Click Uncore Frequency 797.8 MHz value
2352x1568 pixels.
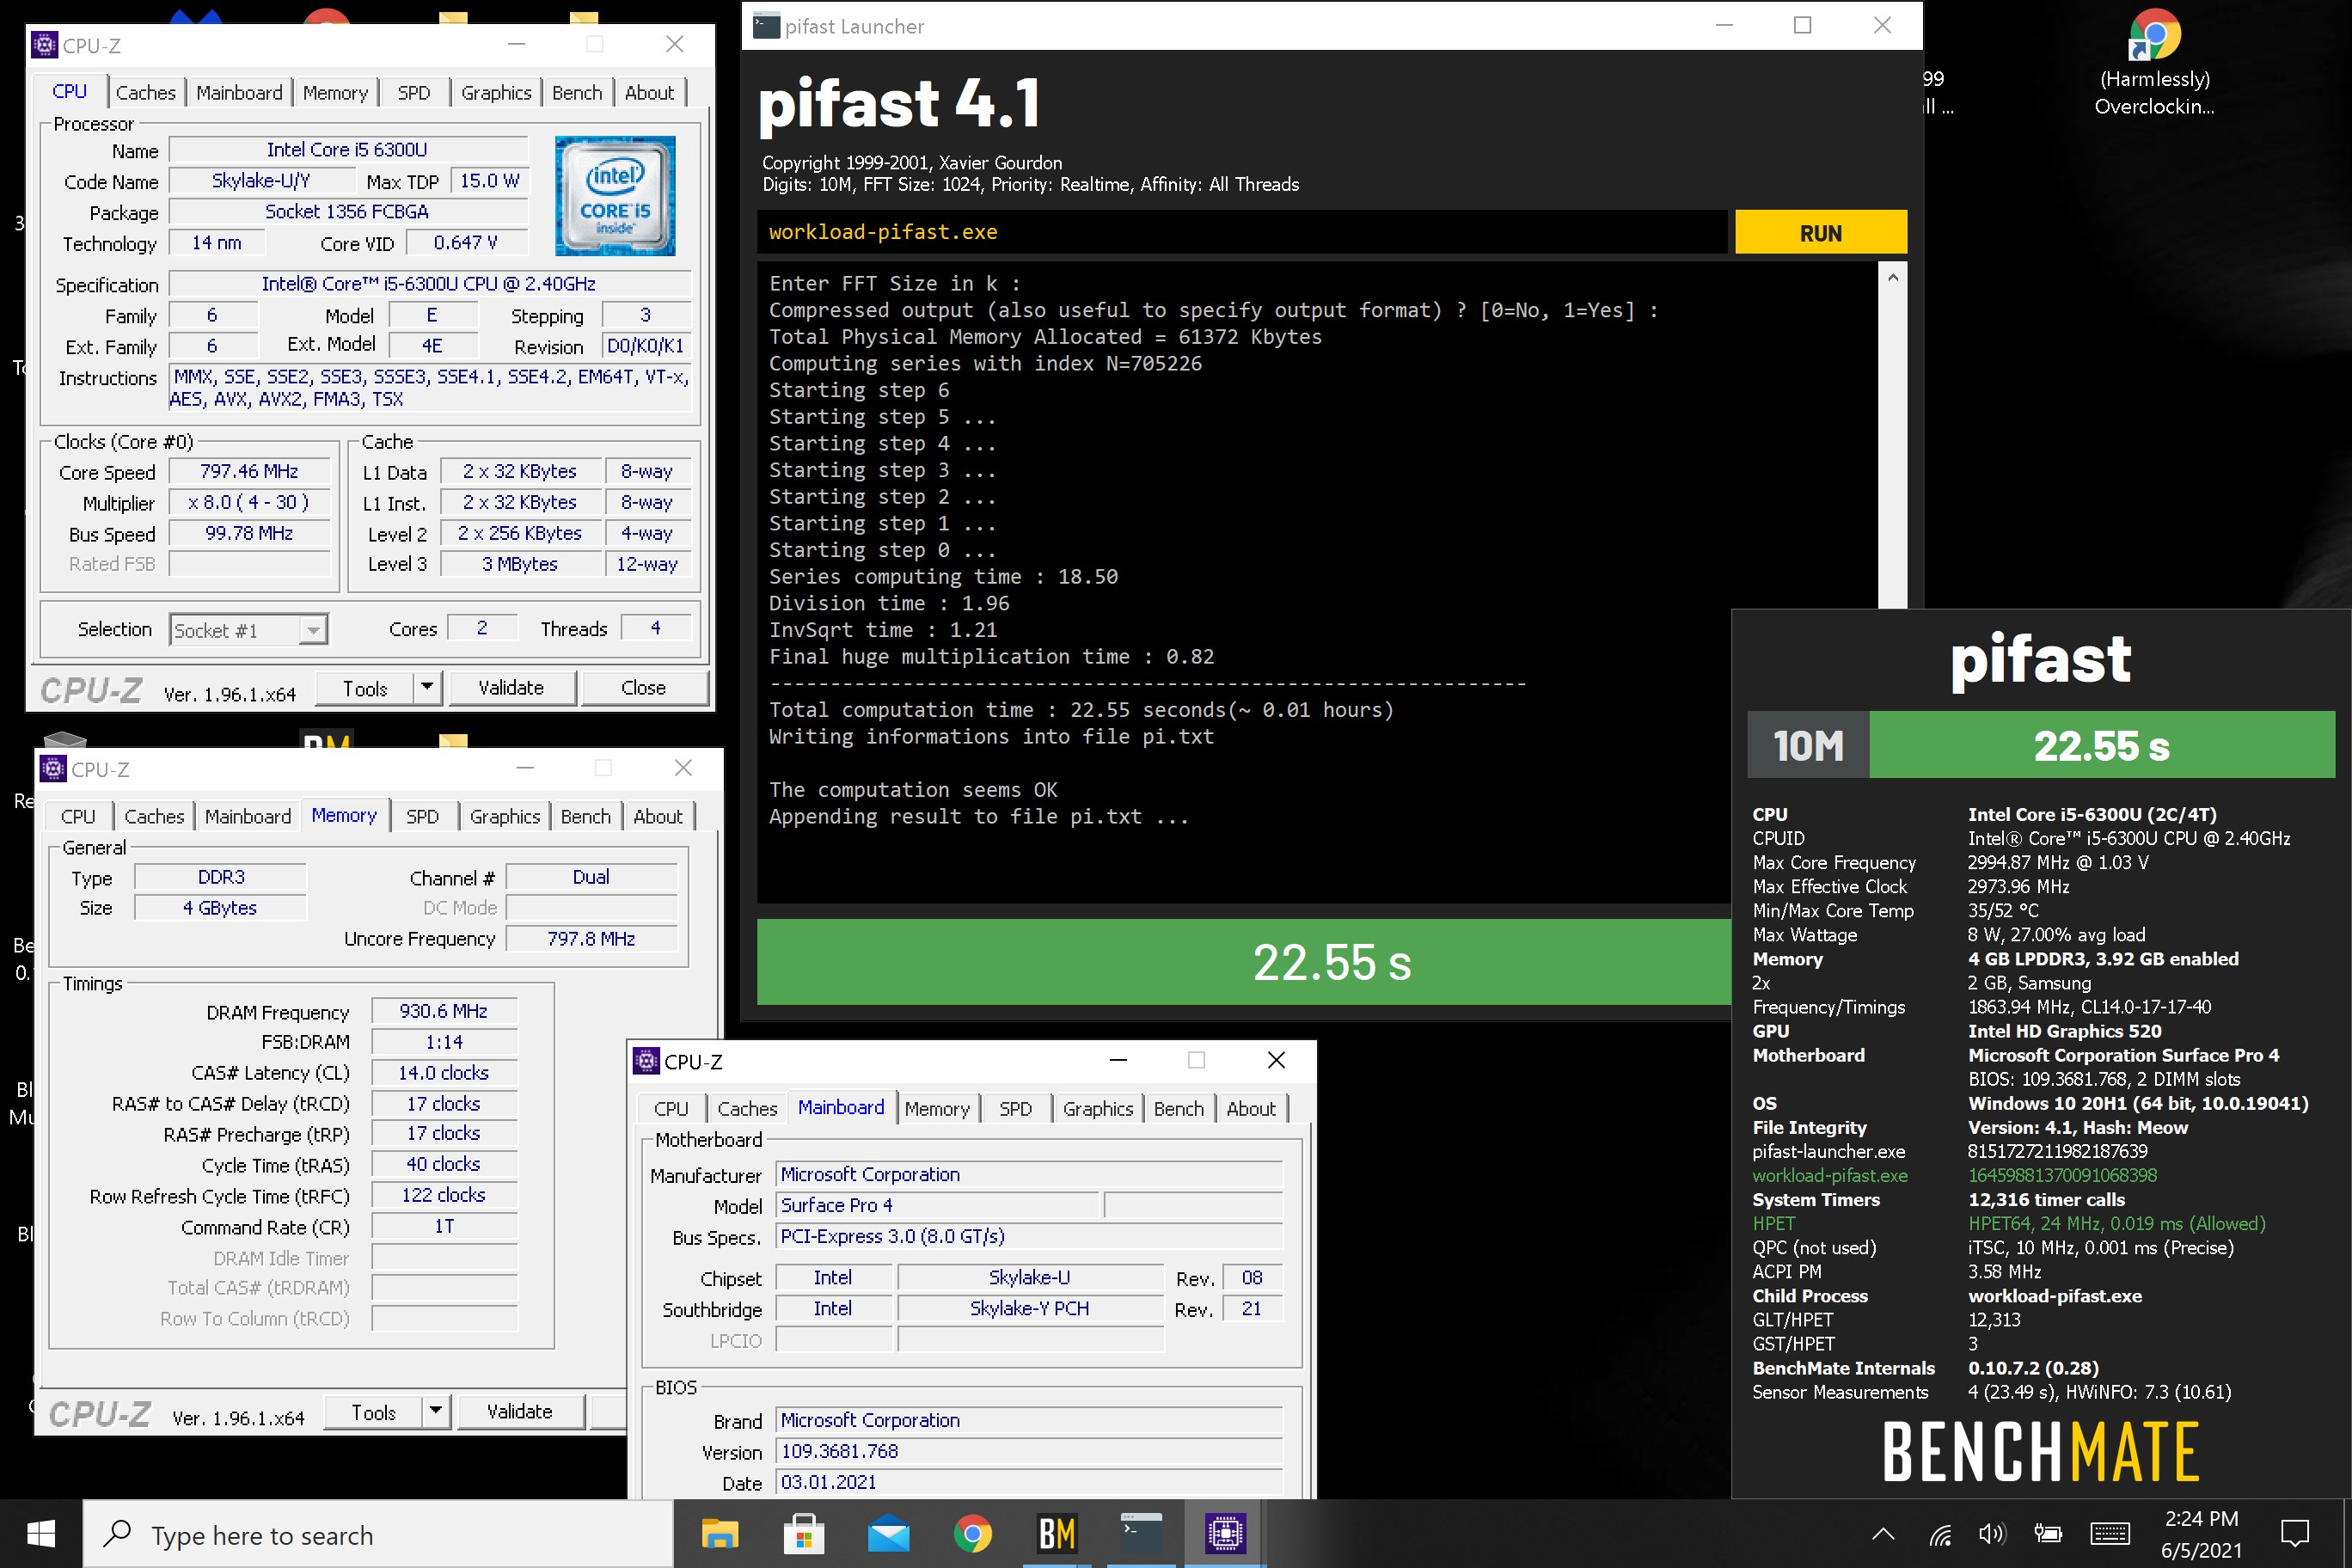coord(591,938)
